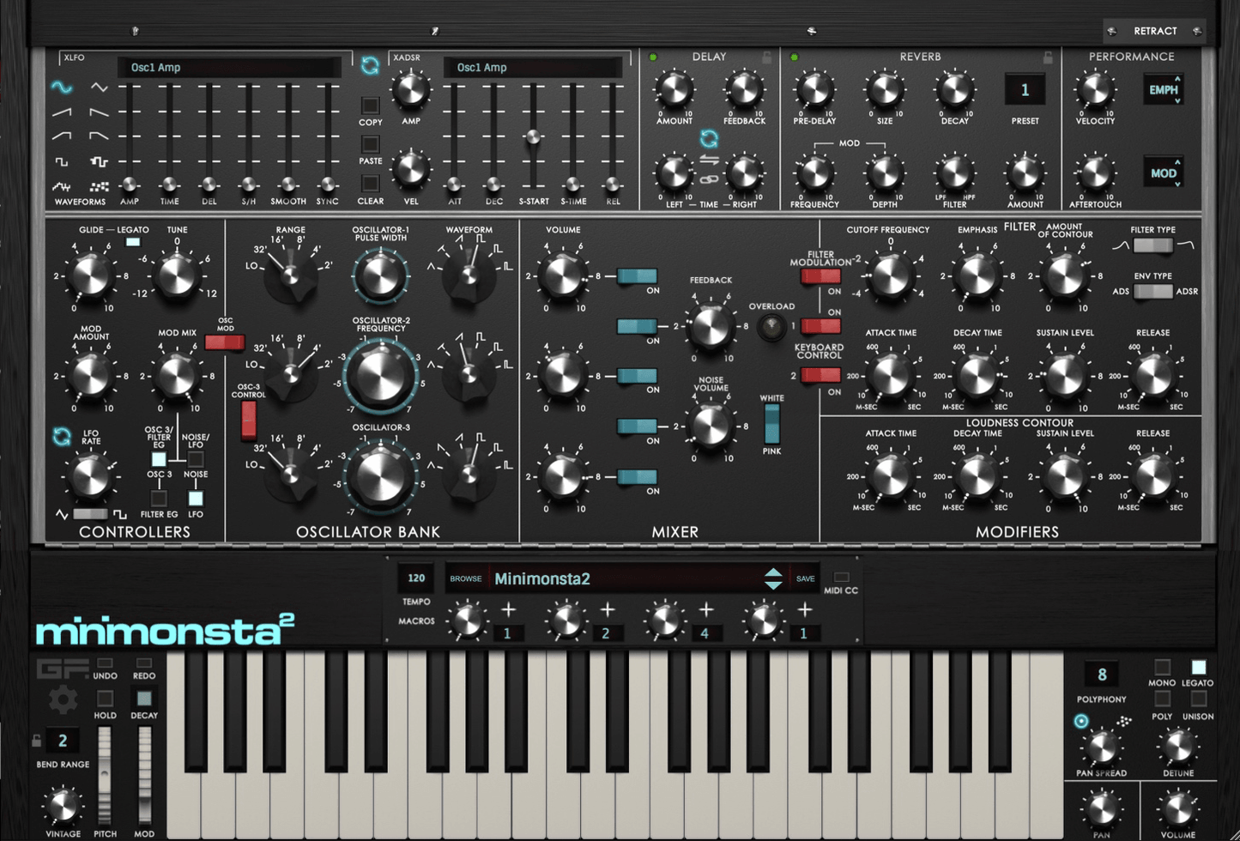Step to the next preset with arrows
Viewport: 1240px width, 841px height.
pos(772,578)
